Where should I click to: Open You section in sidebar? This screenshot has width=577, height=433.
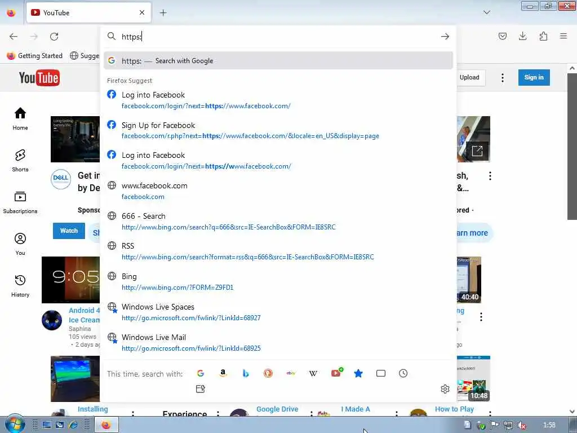[20, 244]
